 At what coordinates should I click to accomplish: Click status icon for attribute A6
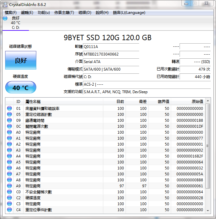[x=9, y=168]
